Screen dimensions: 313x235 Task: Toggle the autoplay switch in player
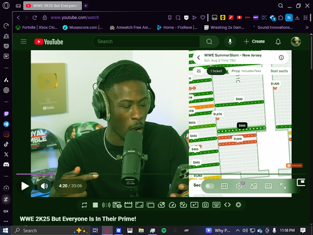[210, 186]
